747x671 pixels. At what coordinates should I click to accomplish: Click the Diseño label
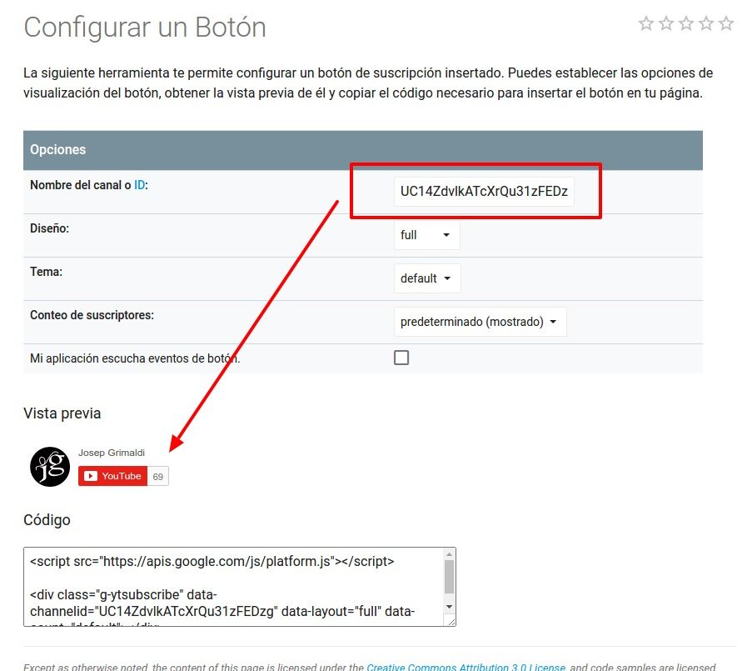[49, 228]
